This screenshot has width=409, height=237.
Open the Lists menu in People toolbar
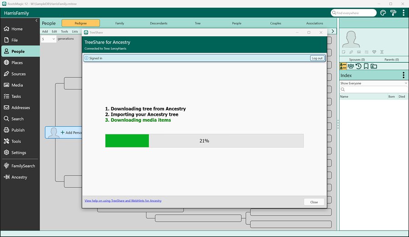click(75, 31)
